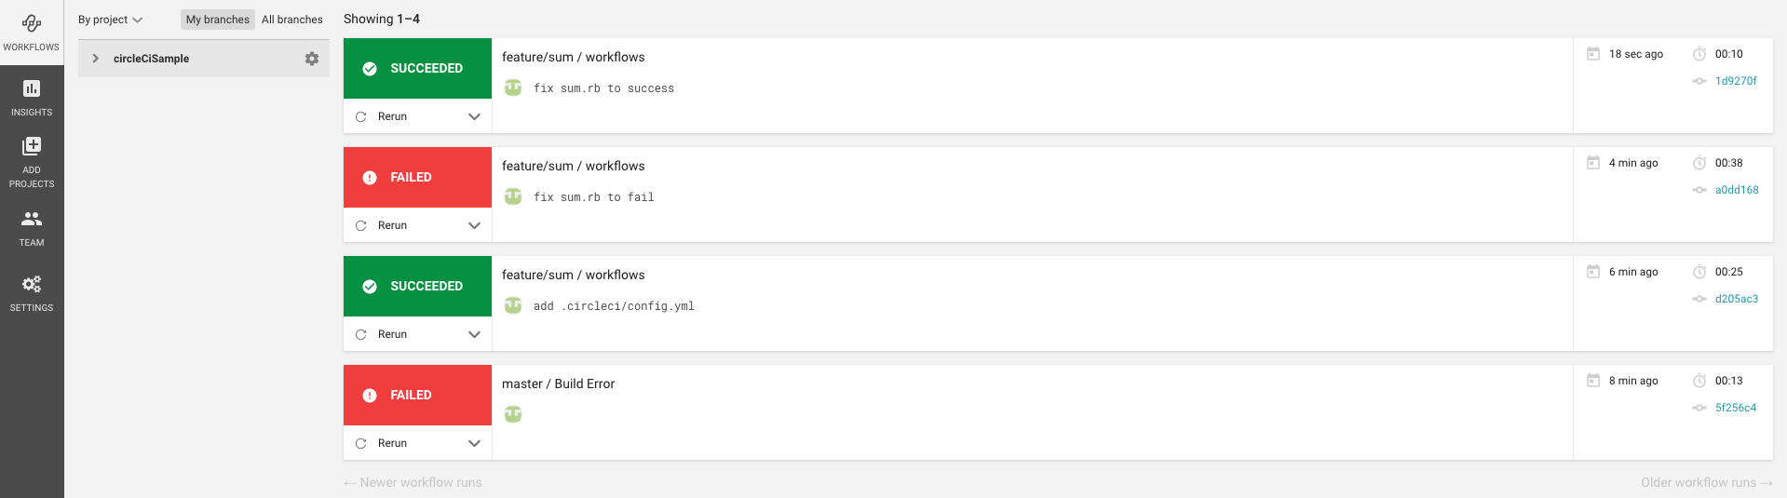Screen dimensions: 1787x498
Task: Click the avatar on master Build Error row
Action: coord(513,414)
